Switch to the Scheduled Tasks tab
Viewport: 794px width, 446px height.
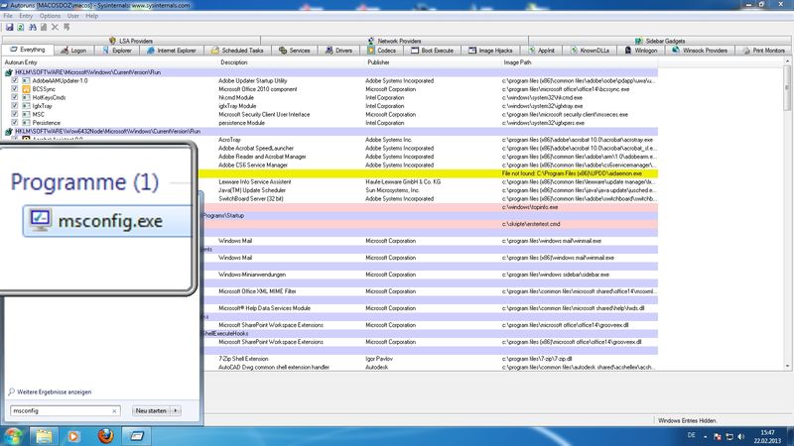238,49
